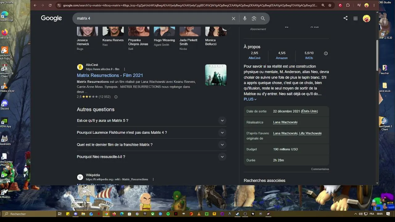Open the Google apps grid
The width and height of the screenshot is (395, 222).
point(355,18)
